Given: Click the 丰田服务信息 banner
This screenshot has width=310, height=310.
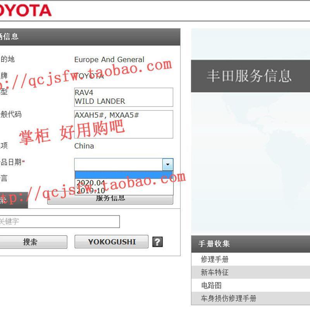Looking at the screenshot, I should [x=250, y=76].
